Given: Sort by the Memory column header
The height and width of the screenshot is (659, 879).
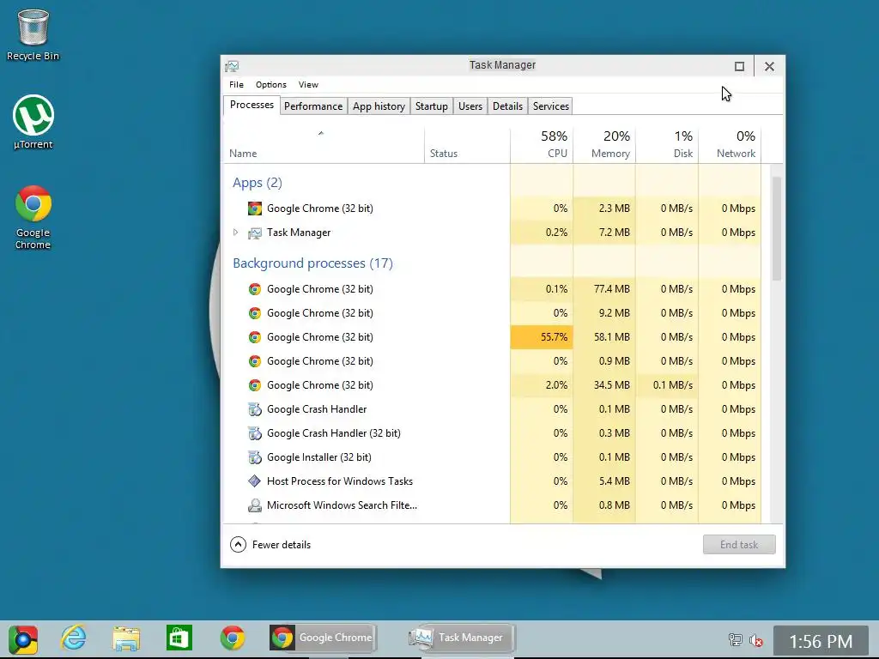Looking at the screenshot, I should click(604, 144).
